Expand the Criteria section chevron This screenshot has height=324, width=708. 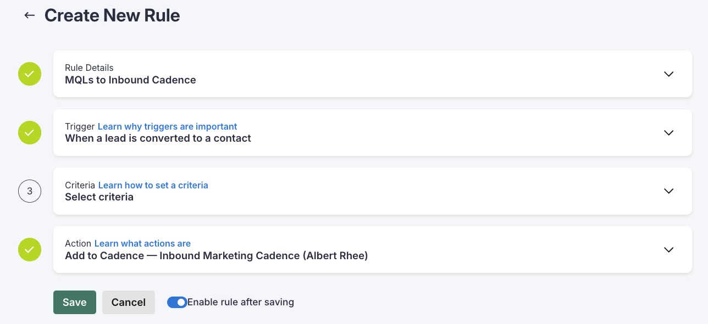tap(668, 191)
